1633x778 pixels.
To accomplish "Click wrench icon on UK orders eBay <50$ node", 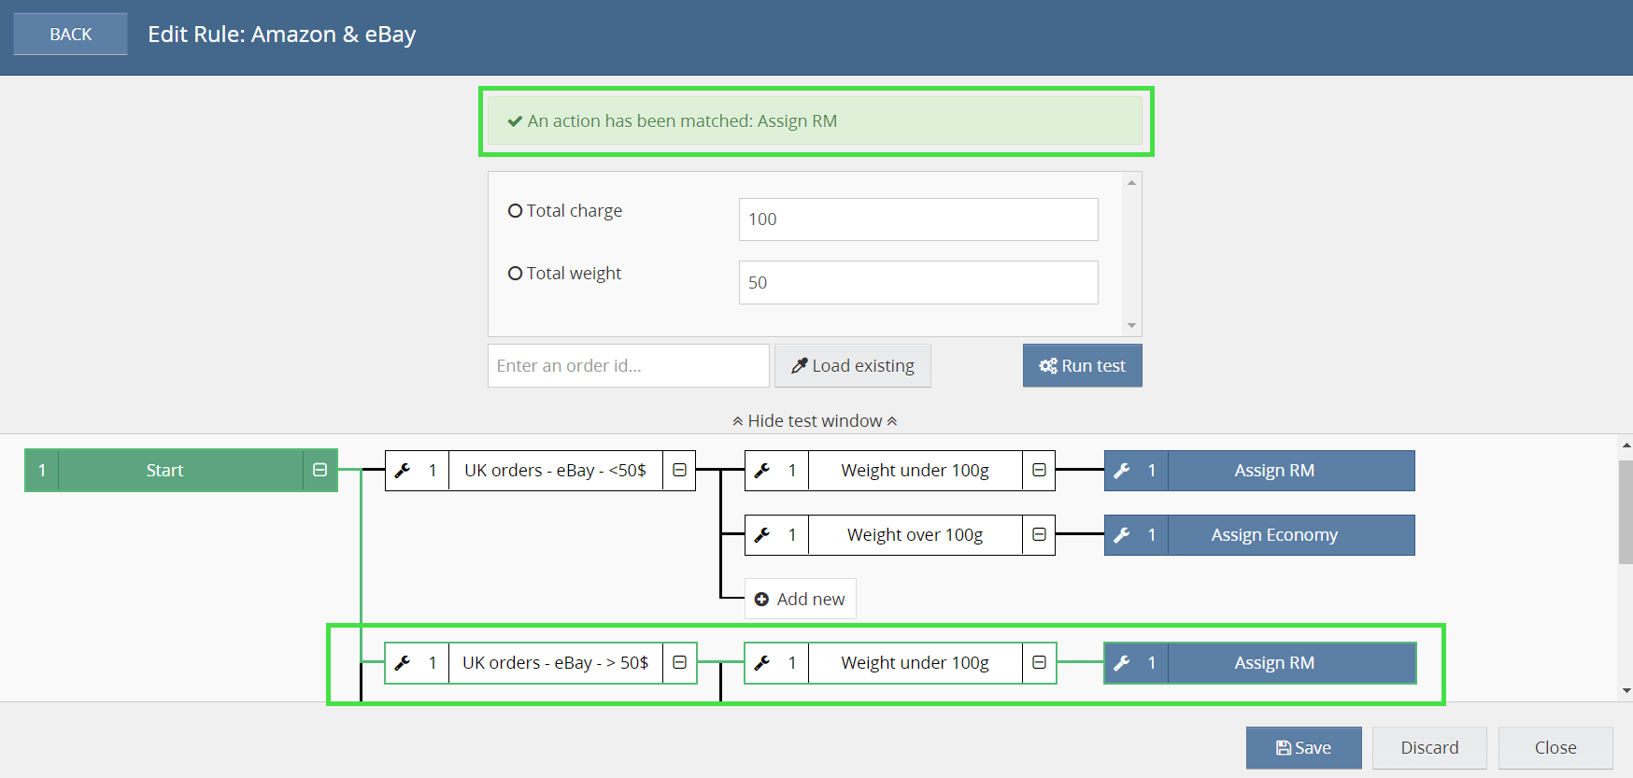I will point(403,471).
